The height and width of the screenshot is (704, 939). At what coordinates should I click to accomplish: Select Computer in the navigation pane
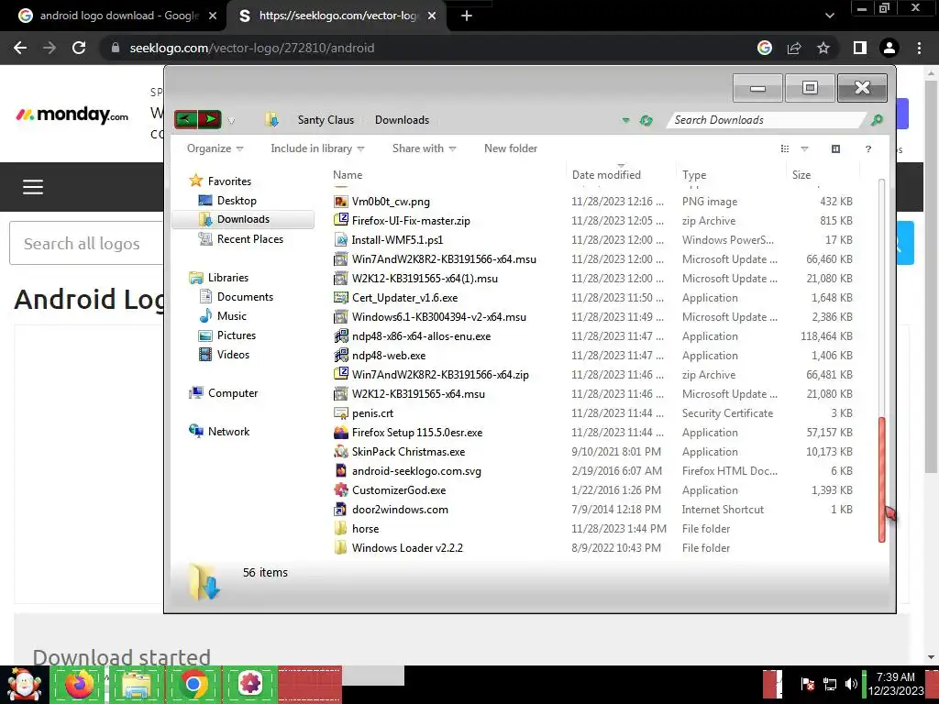233,392
